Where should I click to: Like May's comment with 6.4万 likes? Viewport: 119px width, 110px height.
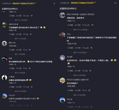[85, 48]
